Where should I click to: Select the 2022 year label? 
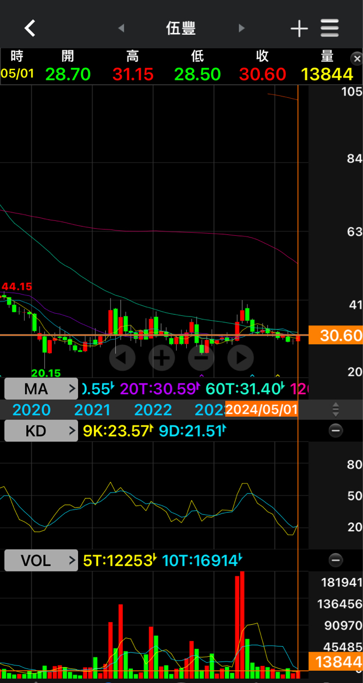(153, 410)
